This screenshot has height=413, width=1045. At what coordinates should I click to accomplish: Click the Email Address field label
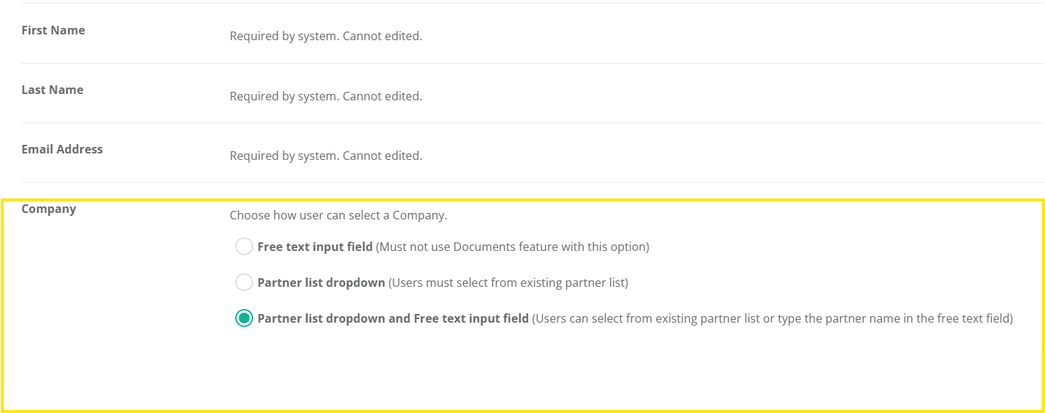(62, 149)
